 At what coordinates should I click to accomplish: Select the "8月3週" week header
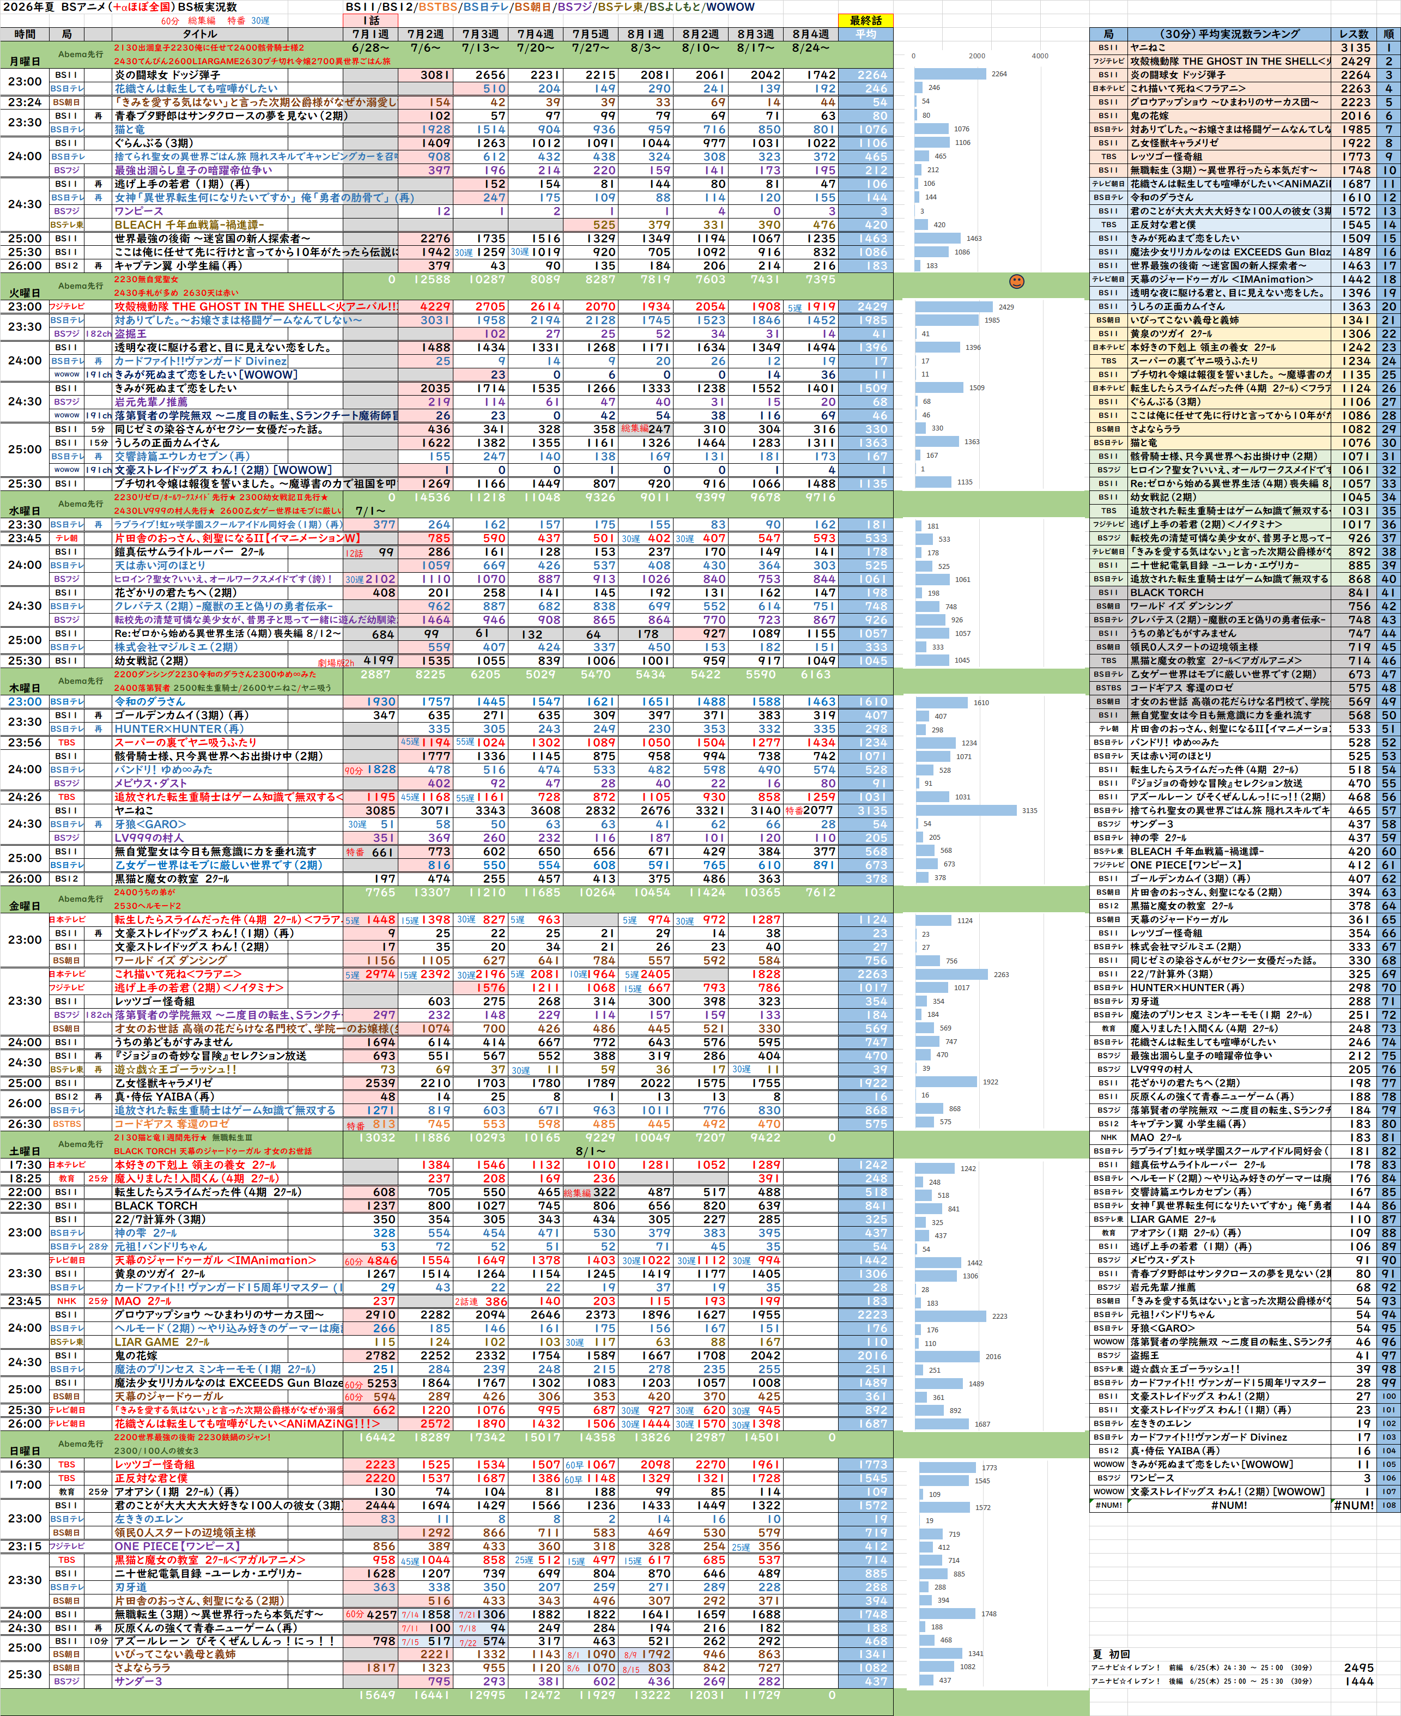point(755,35)
